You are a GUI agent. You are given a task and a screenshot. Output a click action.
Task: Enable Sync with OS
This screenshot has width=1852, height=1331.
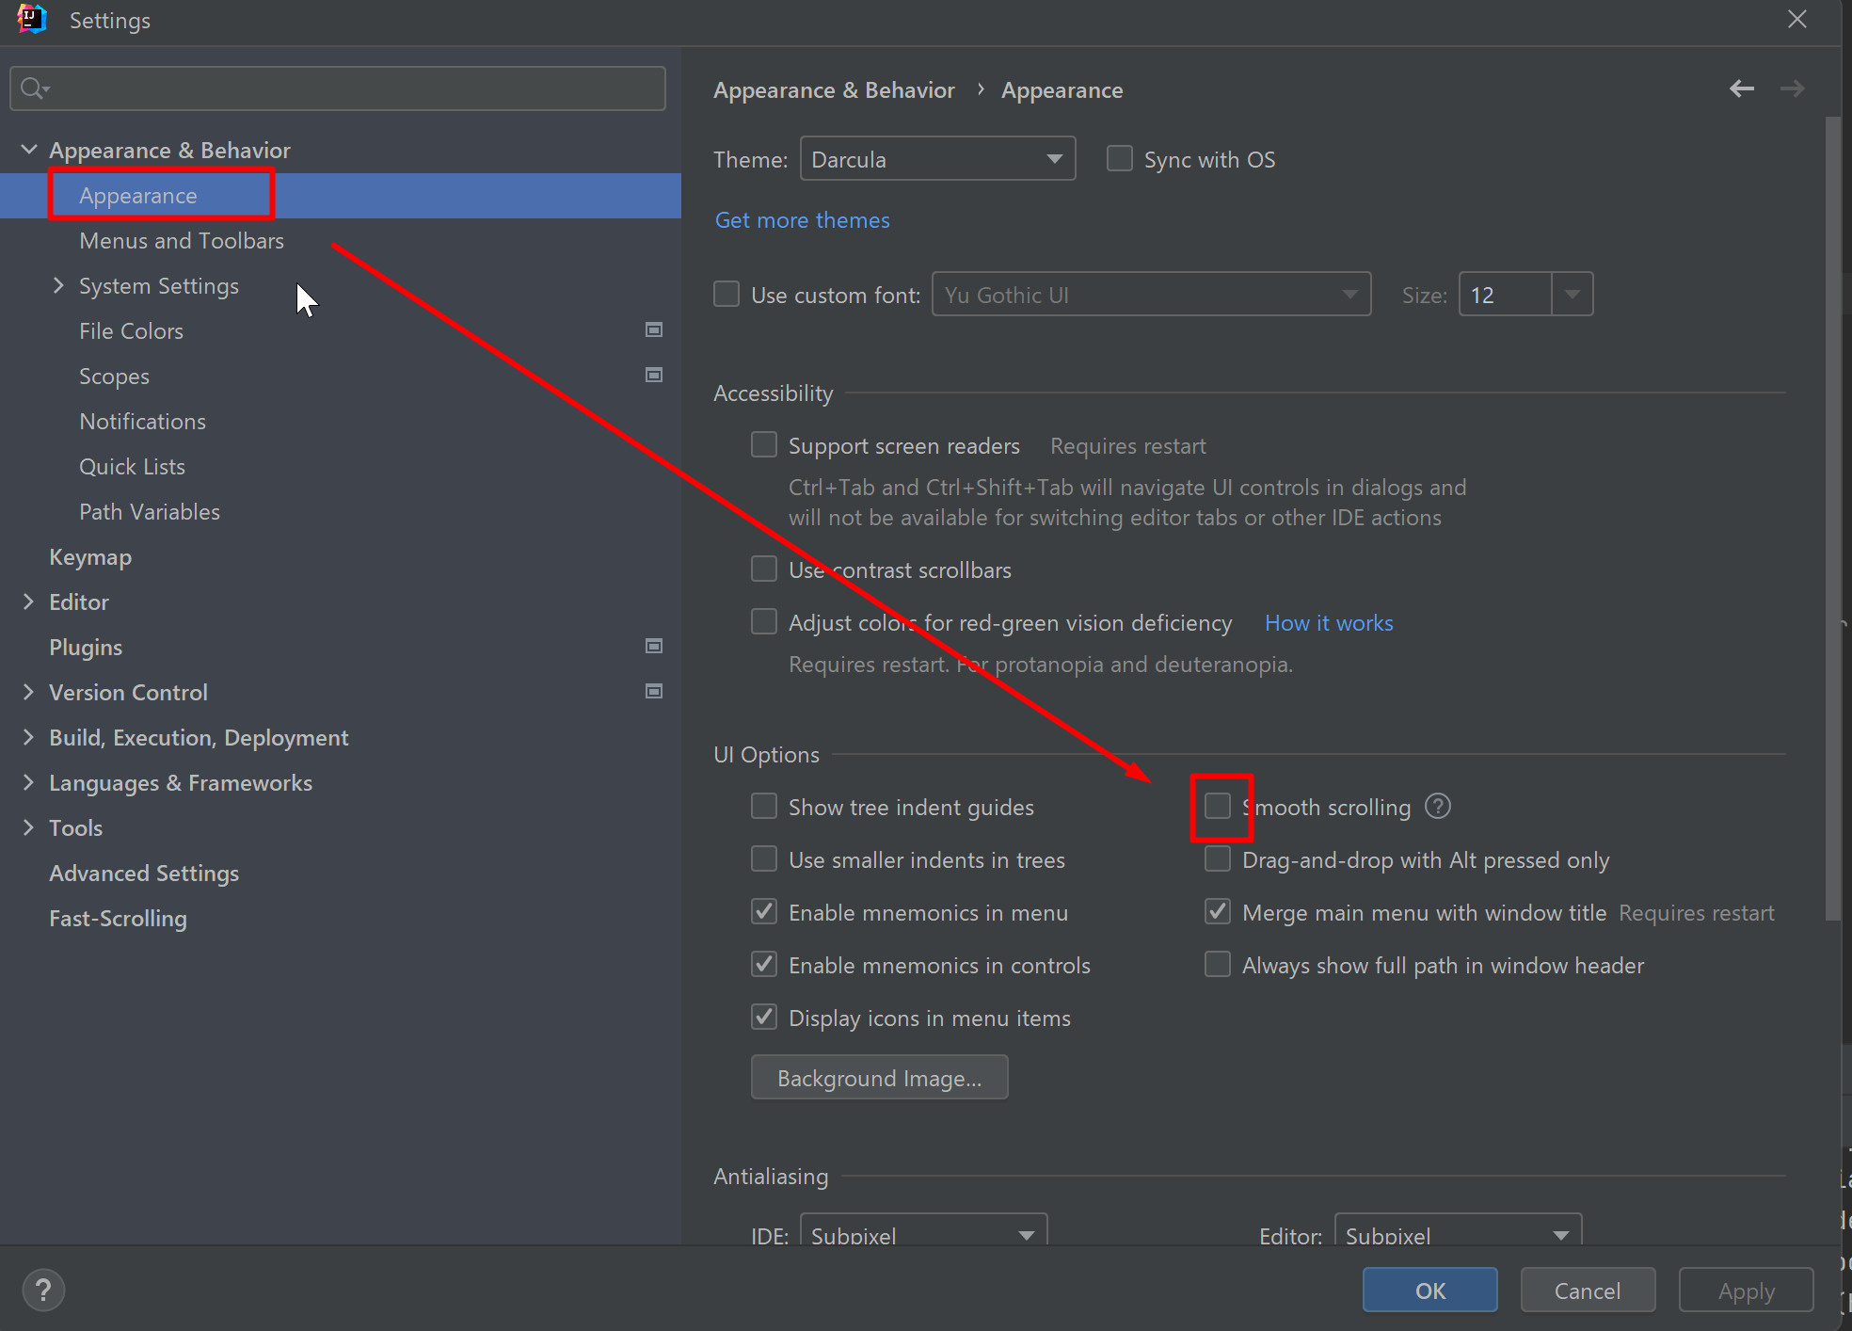tap(1119, 158)
